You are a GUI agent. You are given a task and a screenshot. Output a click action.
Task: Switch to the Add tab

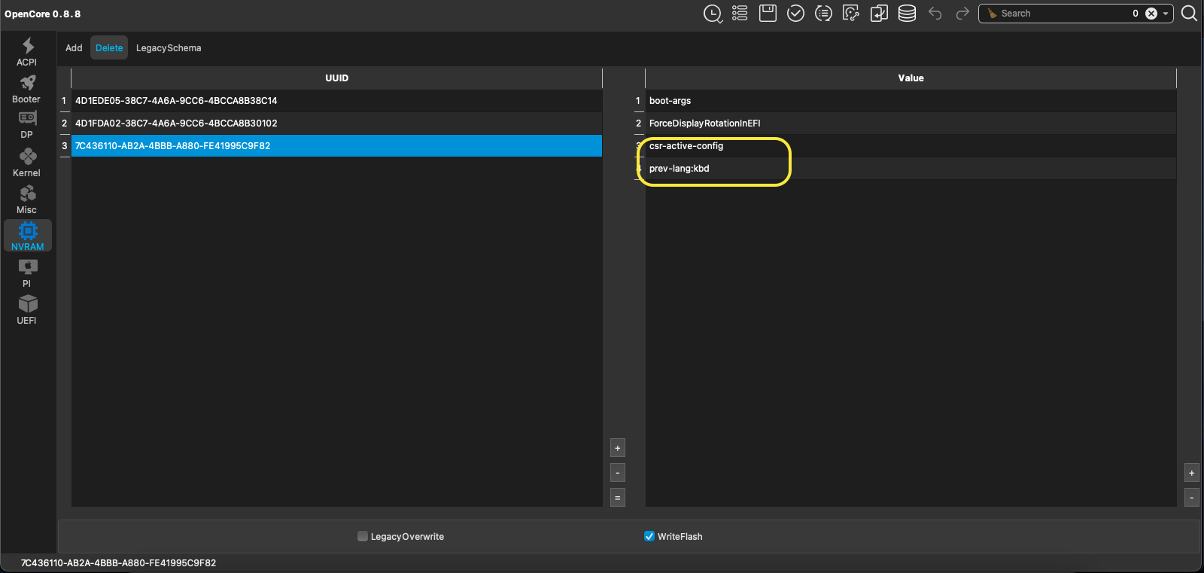(74, 48)
